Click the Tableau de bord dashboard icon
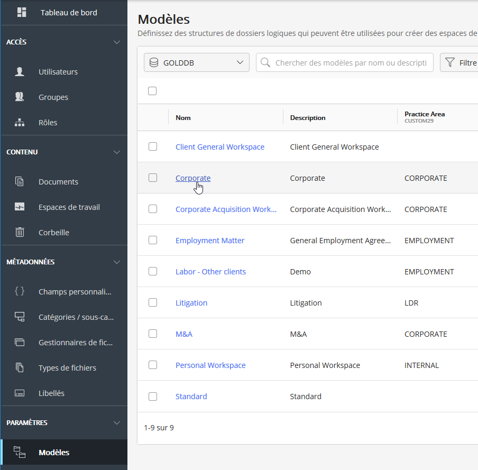The width and height of the screenshot is (478, 470). [22, 12]
